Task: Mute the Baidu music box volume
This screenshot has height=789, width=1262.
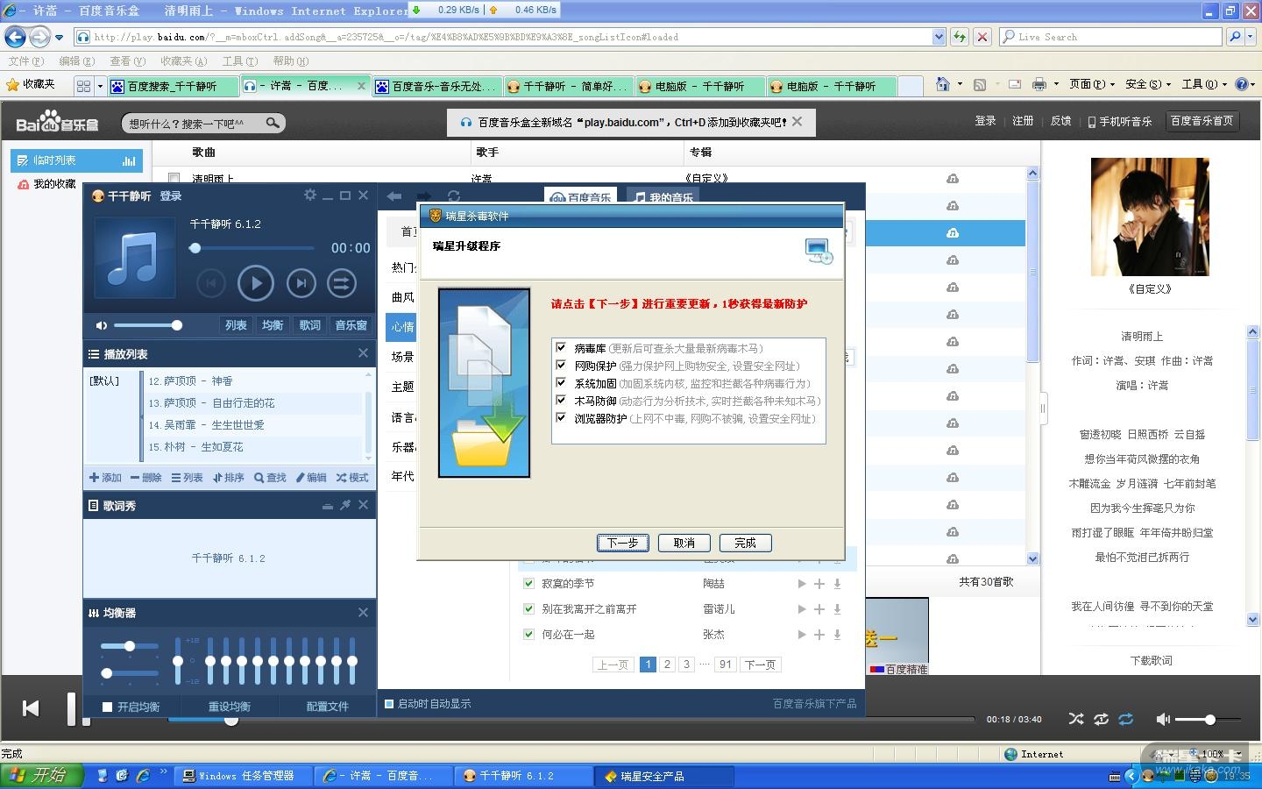Action: 1163,719
